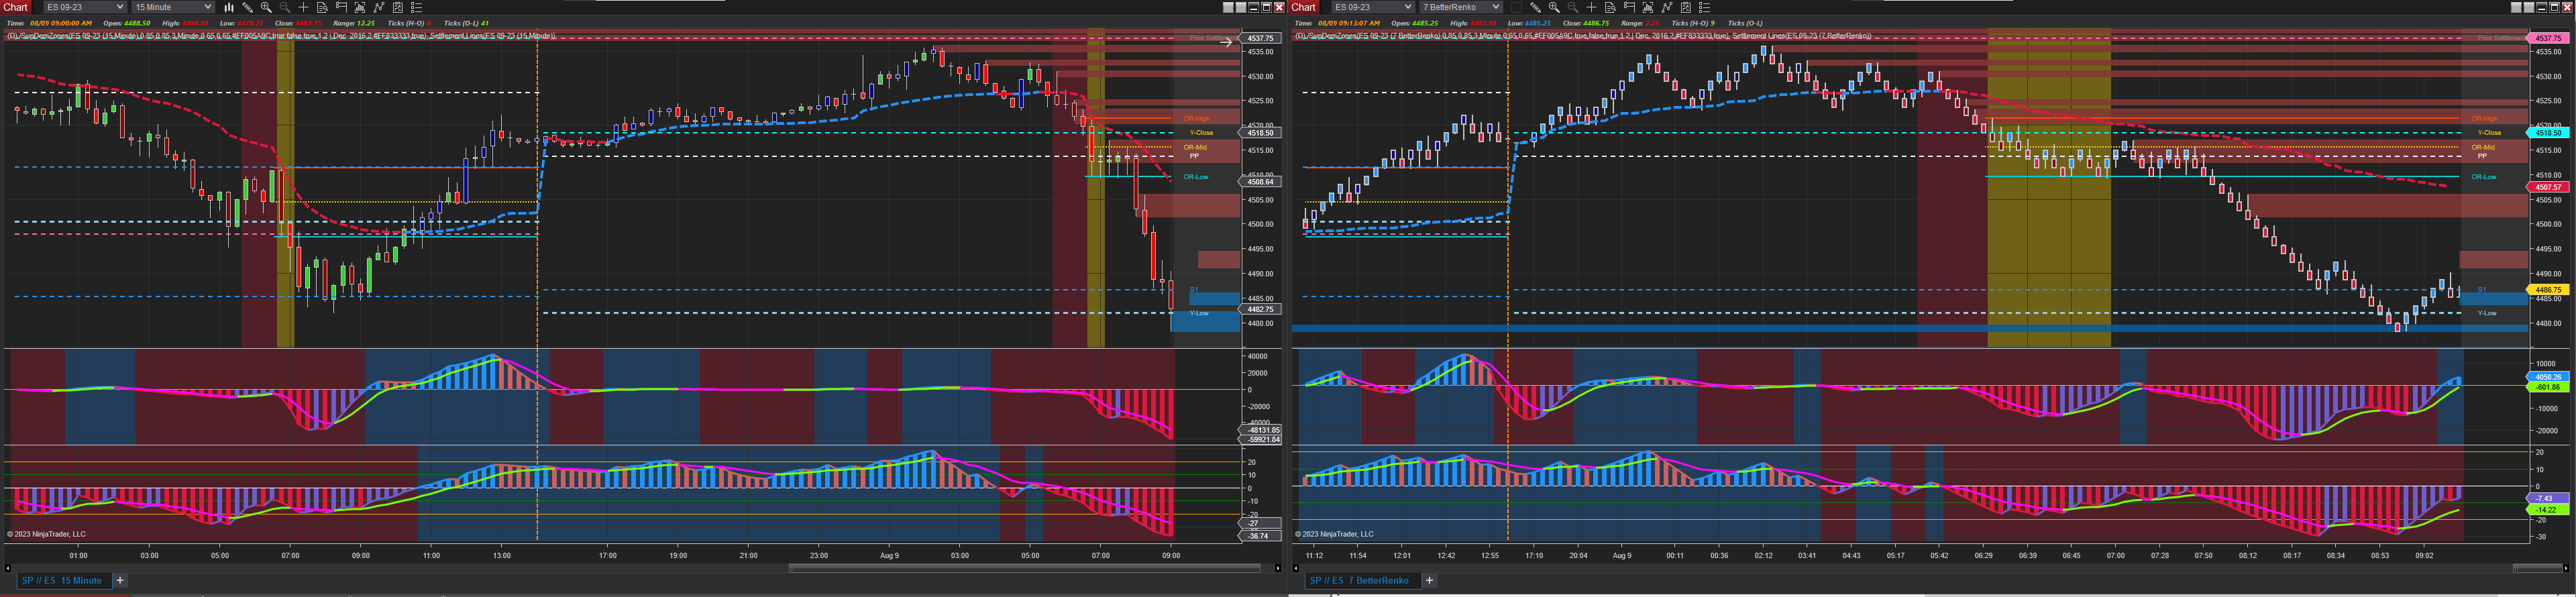The image size is (2576, 597).
Task: Zoom out on the 15 Minute chart
Action: (x=285, y=7)
